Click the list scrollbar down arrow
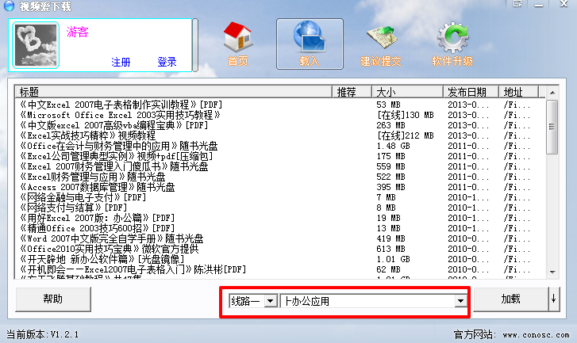 552,272
